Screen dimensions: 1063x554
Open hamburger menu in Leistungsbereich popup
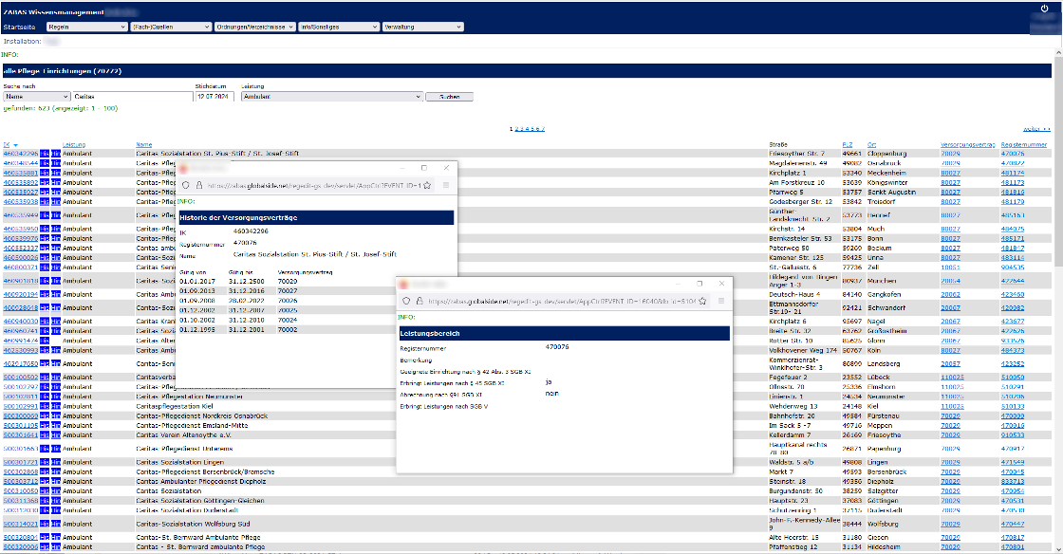tap(721, 300)
